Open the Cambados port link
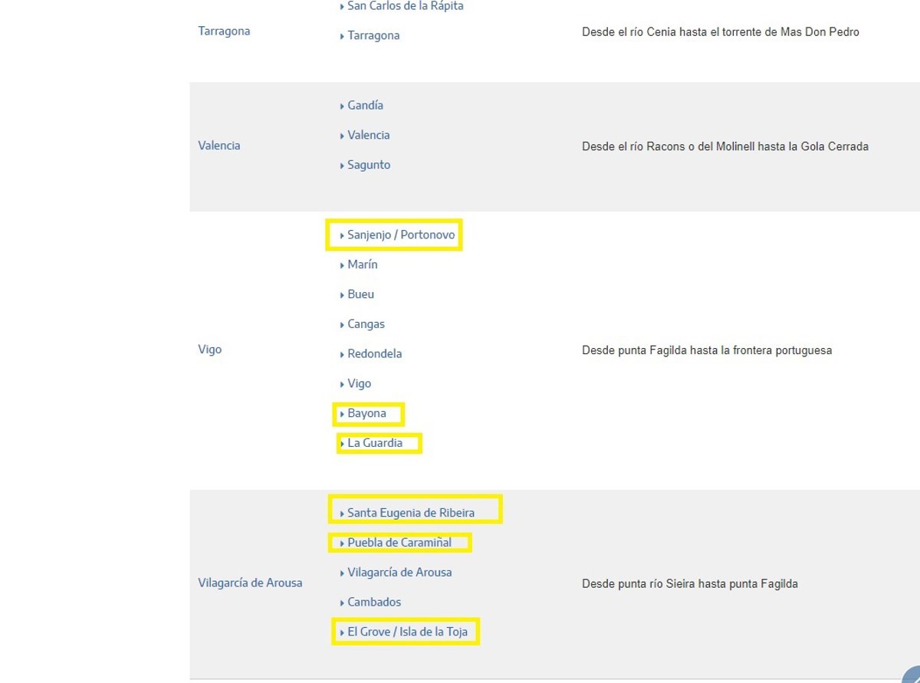The image size is (920, 683). point(373,603)
